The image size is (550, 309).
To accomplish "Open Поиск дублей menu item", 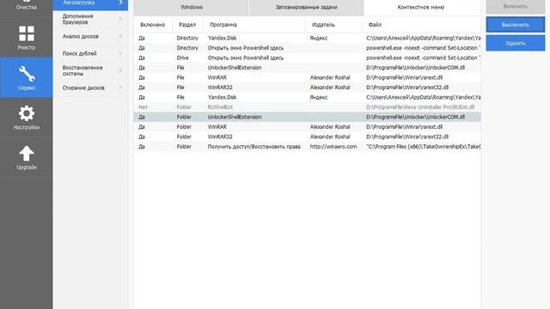I will (x=90, y=53).
